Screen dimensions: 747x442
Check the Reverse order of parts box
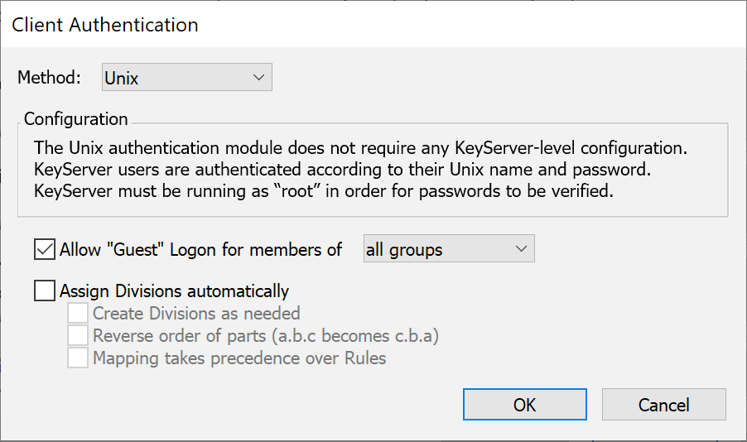(78, 336)
